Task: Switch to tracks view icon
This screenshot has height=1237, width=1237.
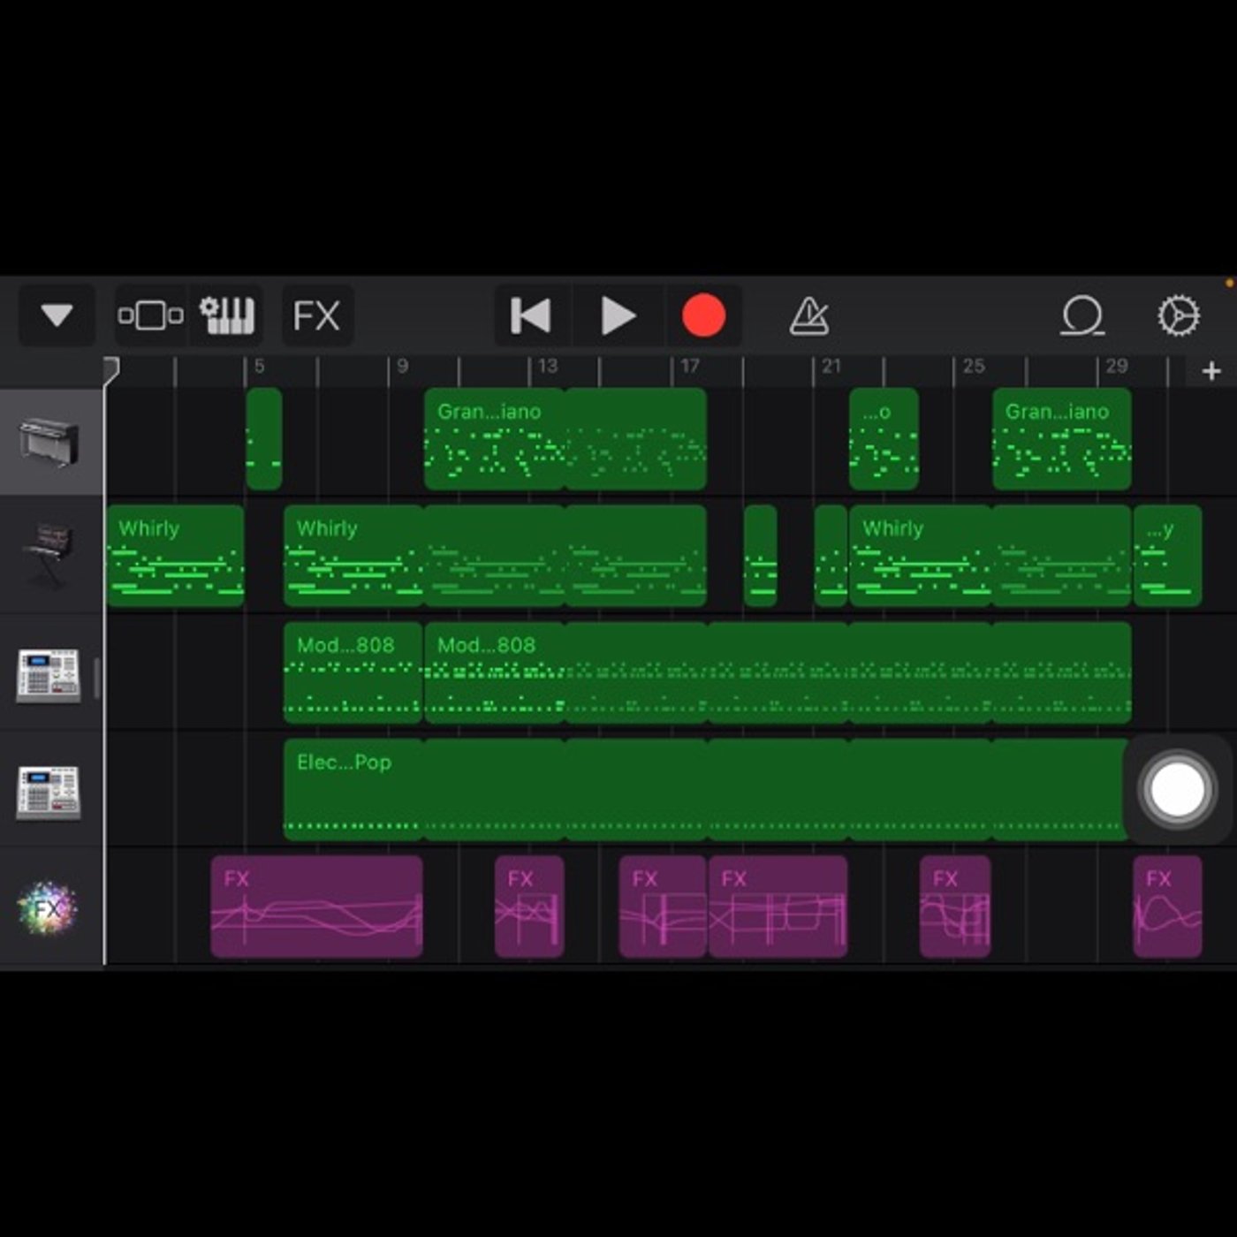Action: click(151, 315)
